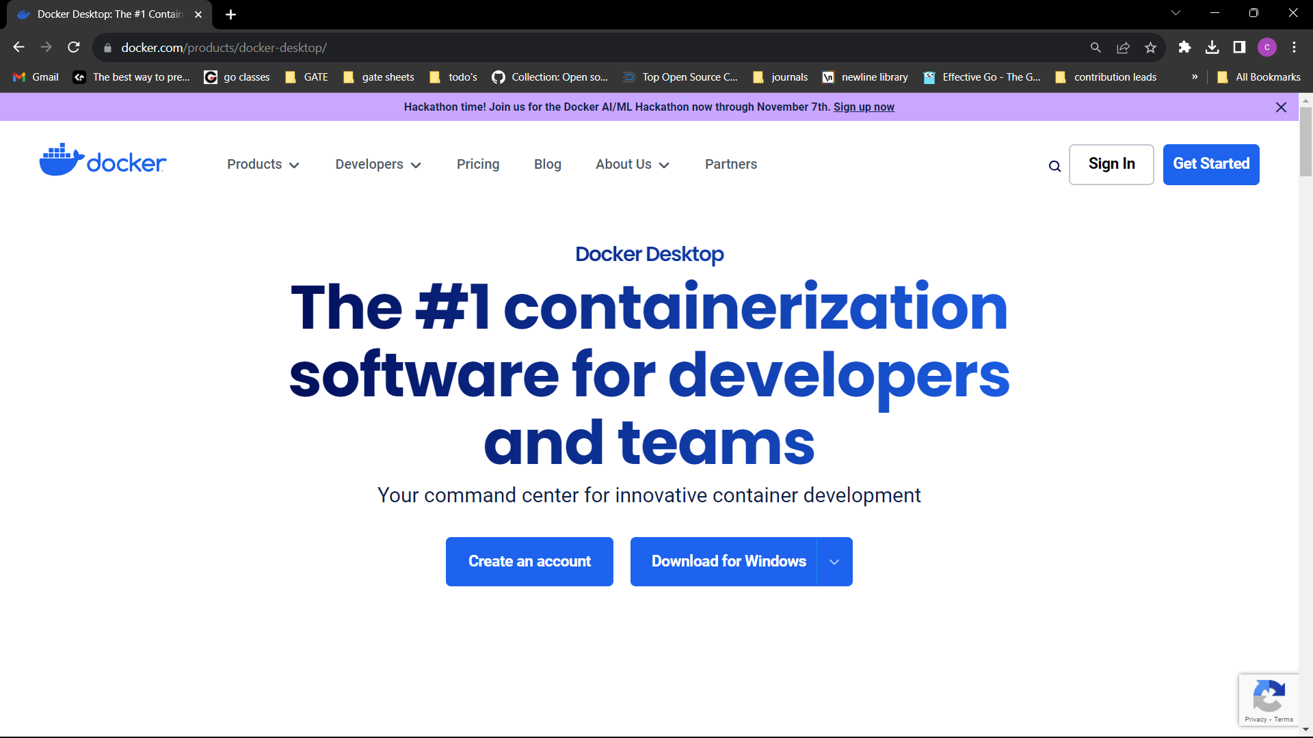Bookmark this page with the star icon

click(1151, 47)
